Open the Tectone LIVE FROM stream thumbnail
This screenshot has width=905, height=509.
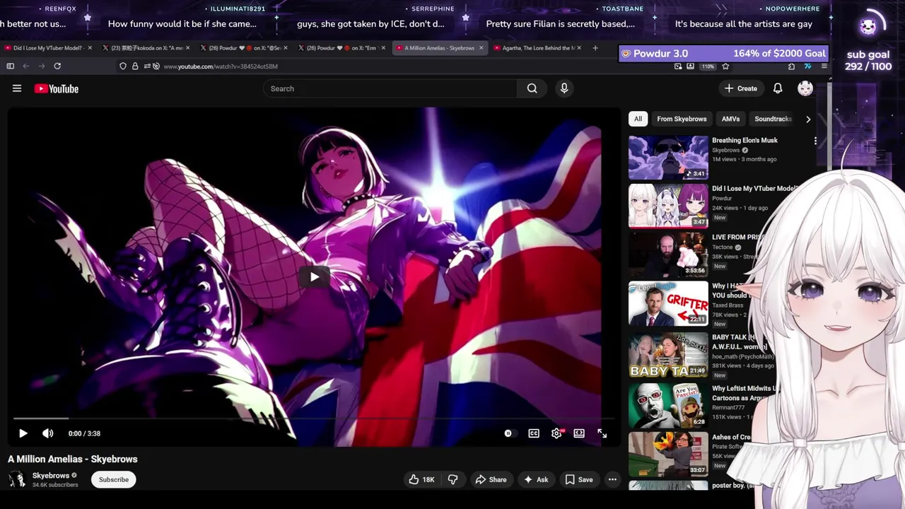click(x=668, y=255)
